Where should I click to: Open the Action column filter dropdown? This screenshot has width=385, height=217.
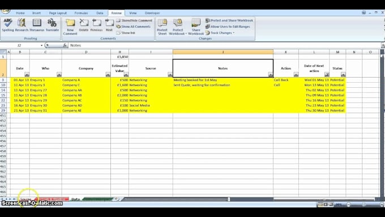click(x=296, y=74)
